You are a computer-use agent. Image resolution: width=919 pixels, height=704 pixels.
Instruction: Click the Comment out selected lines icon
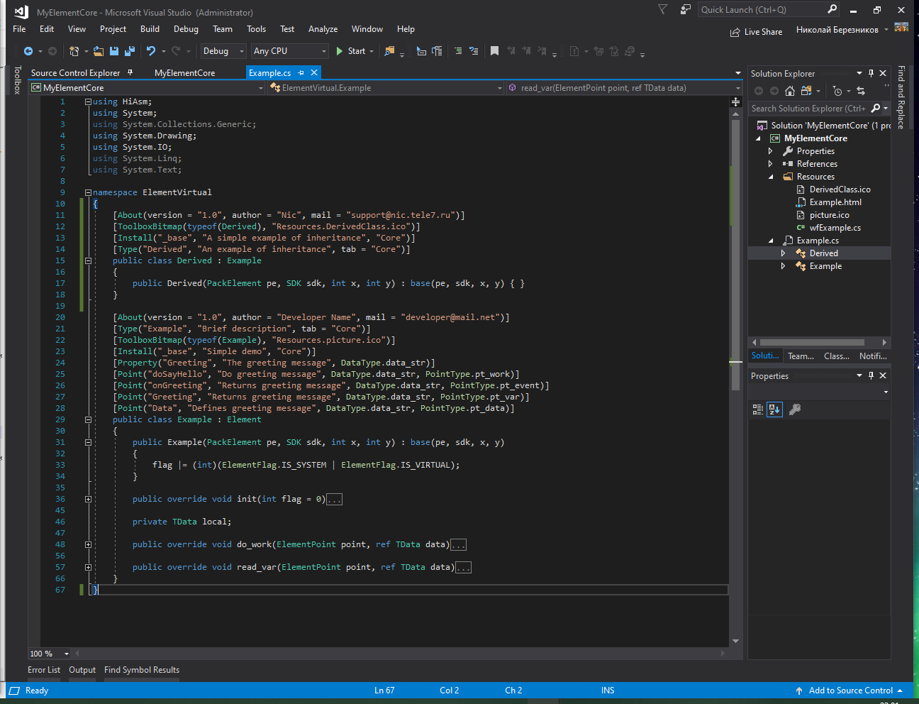[458, 51]
